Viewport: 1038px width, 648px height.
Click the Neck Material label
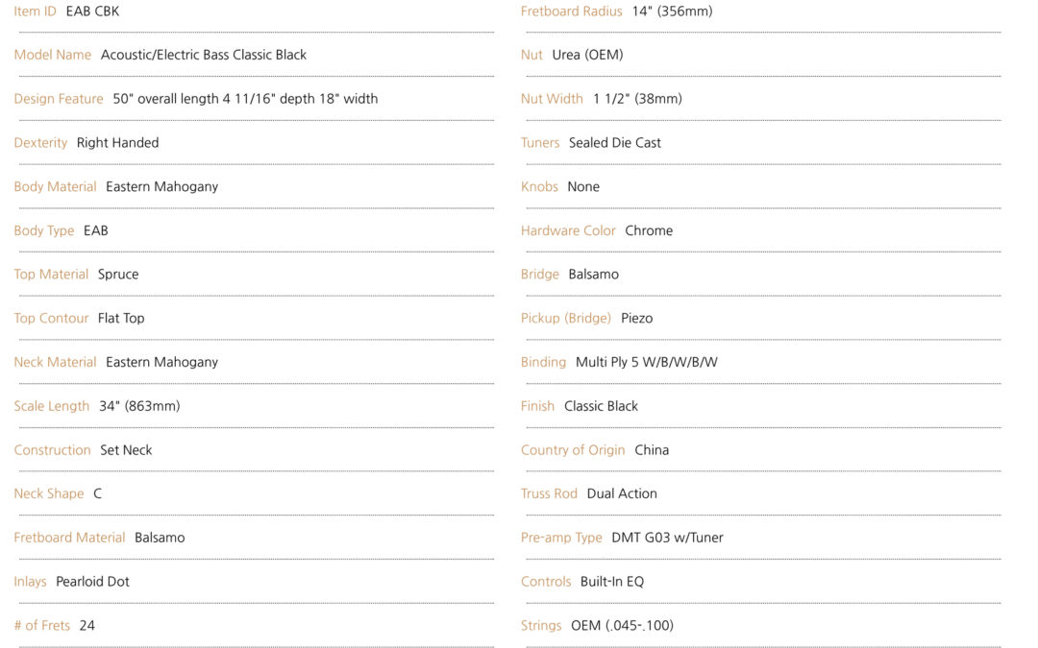pos(55,362)
